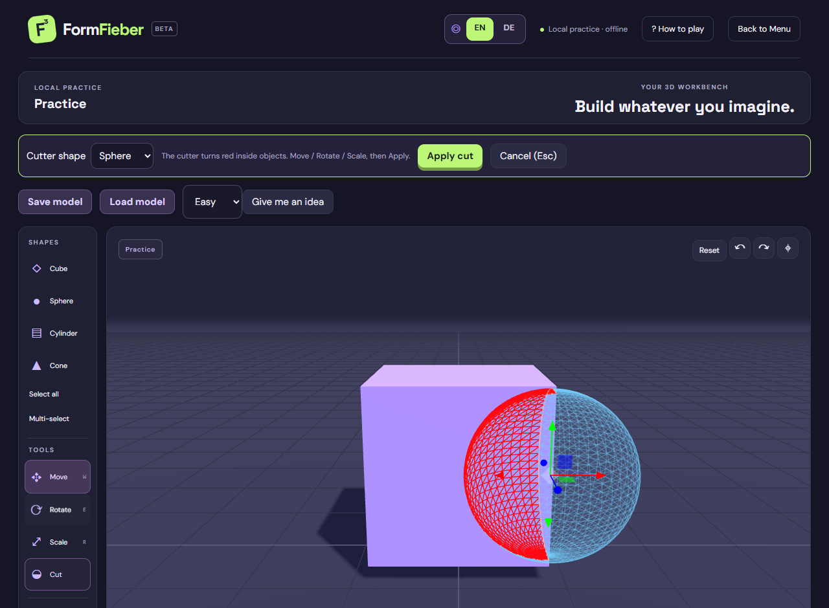This screenshot has height=608, width=829.
Task: Apply the cut
Action: click(450, 156)
